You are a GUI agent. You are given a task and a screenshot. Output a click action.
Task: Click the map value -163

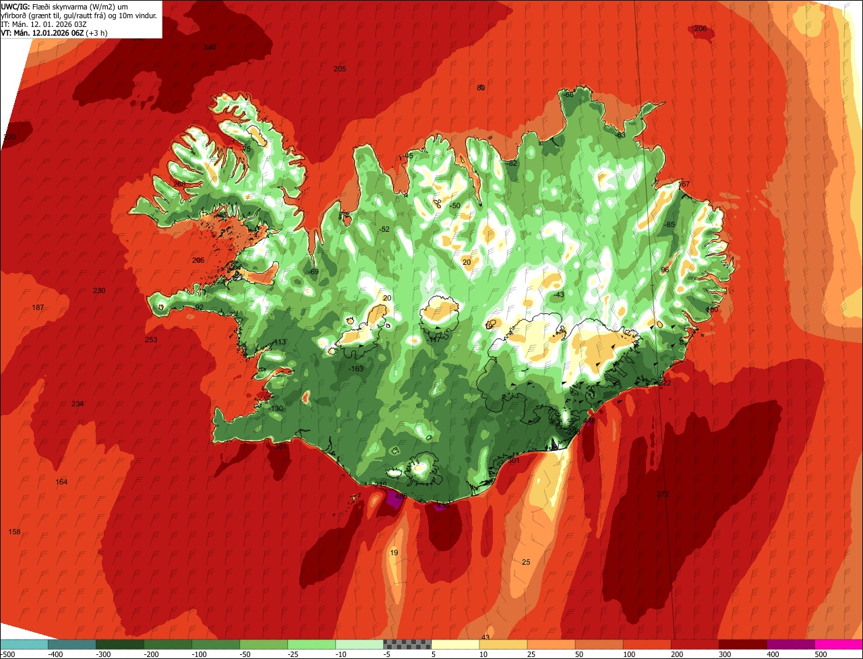(356, 369)
